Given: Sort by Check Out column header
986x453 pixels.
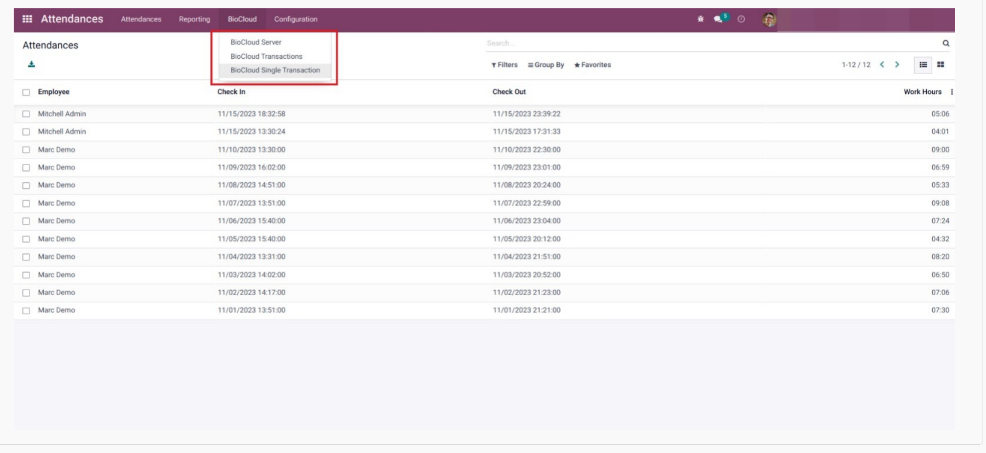Looking at the screenshot, I should 509,92.
